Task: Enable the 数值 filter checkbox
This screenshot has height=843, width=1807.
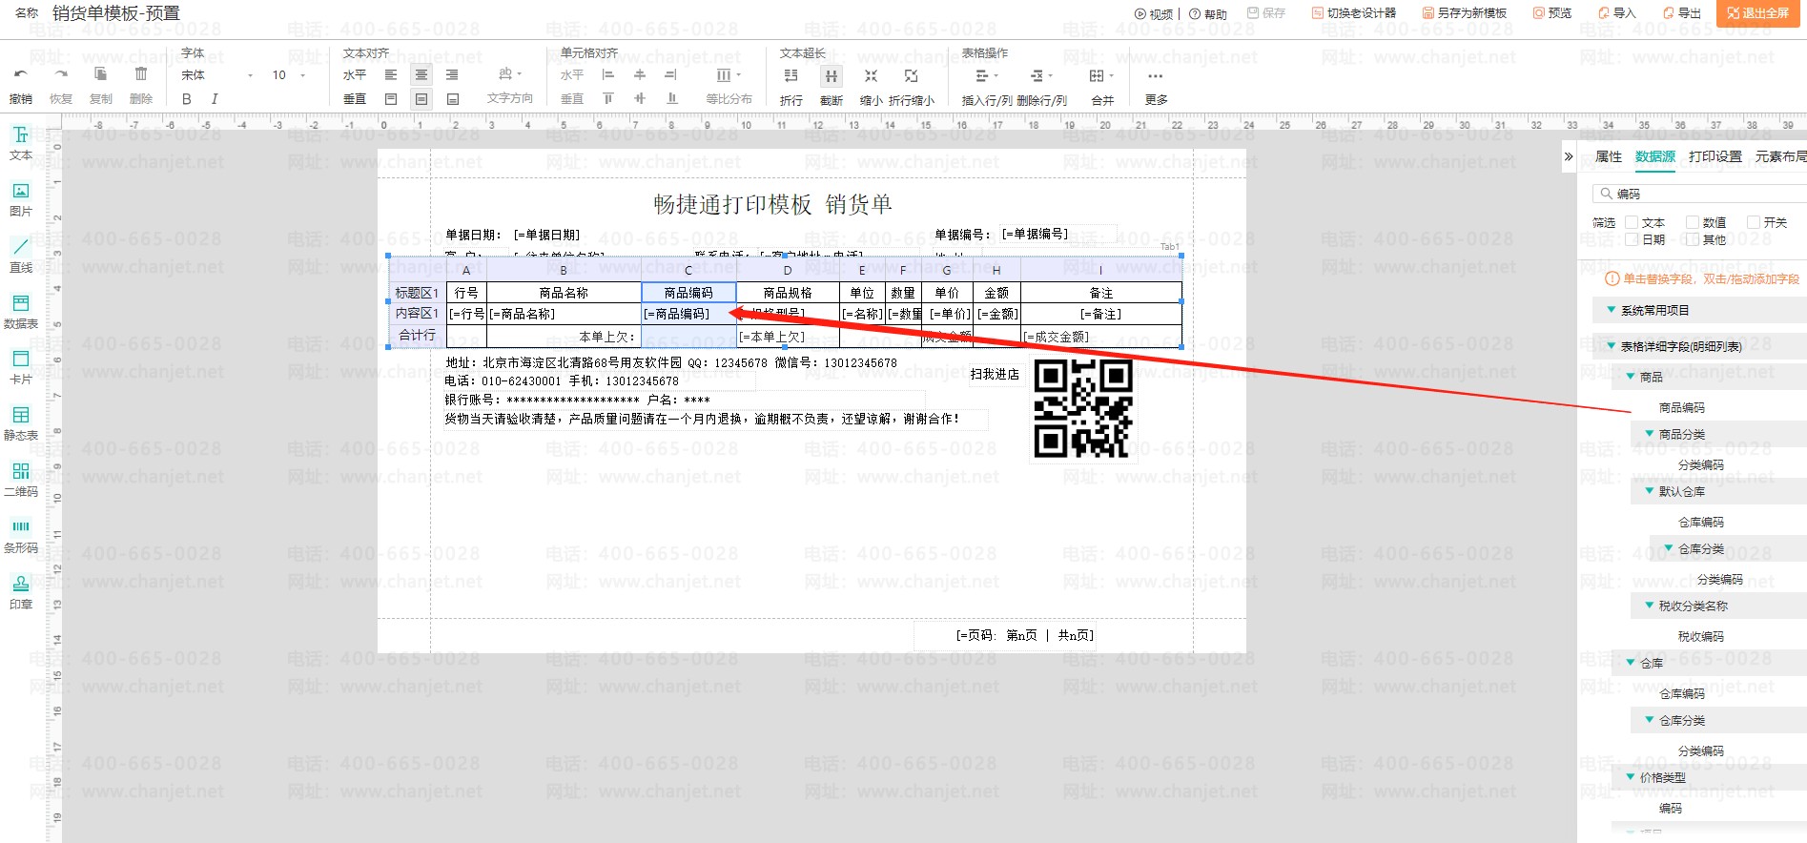Action: (x=1693, y=222)
